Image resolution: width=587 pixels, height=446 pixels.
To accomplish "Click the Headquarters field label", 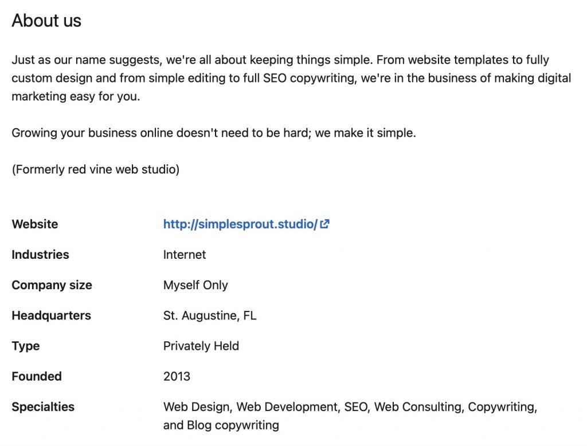I will 51,315.
